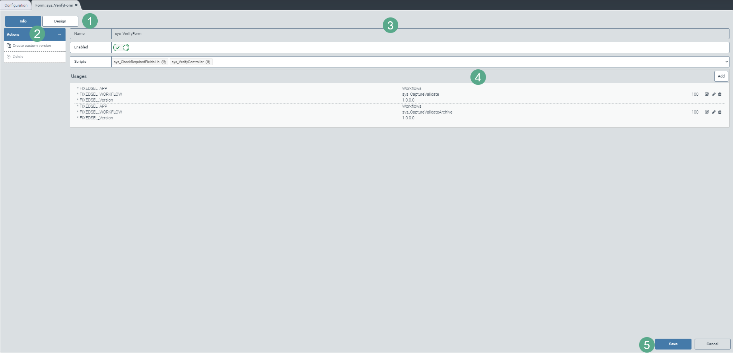Add a new usage entry
This screenshot has width=733, height=353.
click(x=721, y=76)
